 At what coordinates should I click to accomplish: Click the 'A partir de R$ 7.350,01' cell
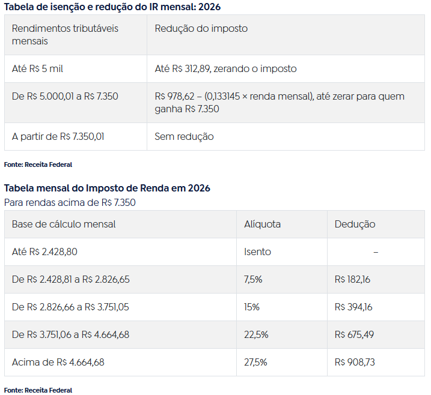(x=58, y=136)
